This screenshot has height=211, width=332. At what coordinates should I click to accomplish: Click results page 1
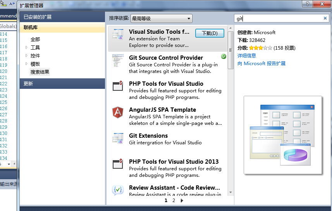pos(166,201)
